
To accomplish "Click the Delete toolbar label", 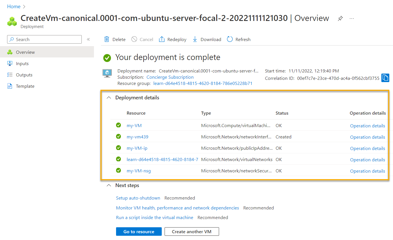I will click(x=119, y=40).
